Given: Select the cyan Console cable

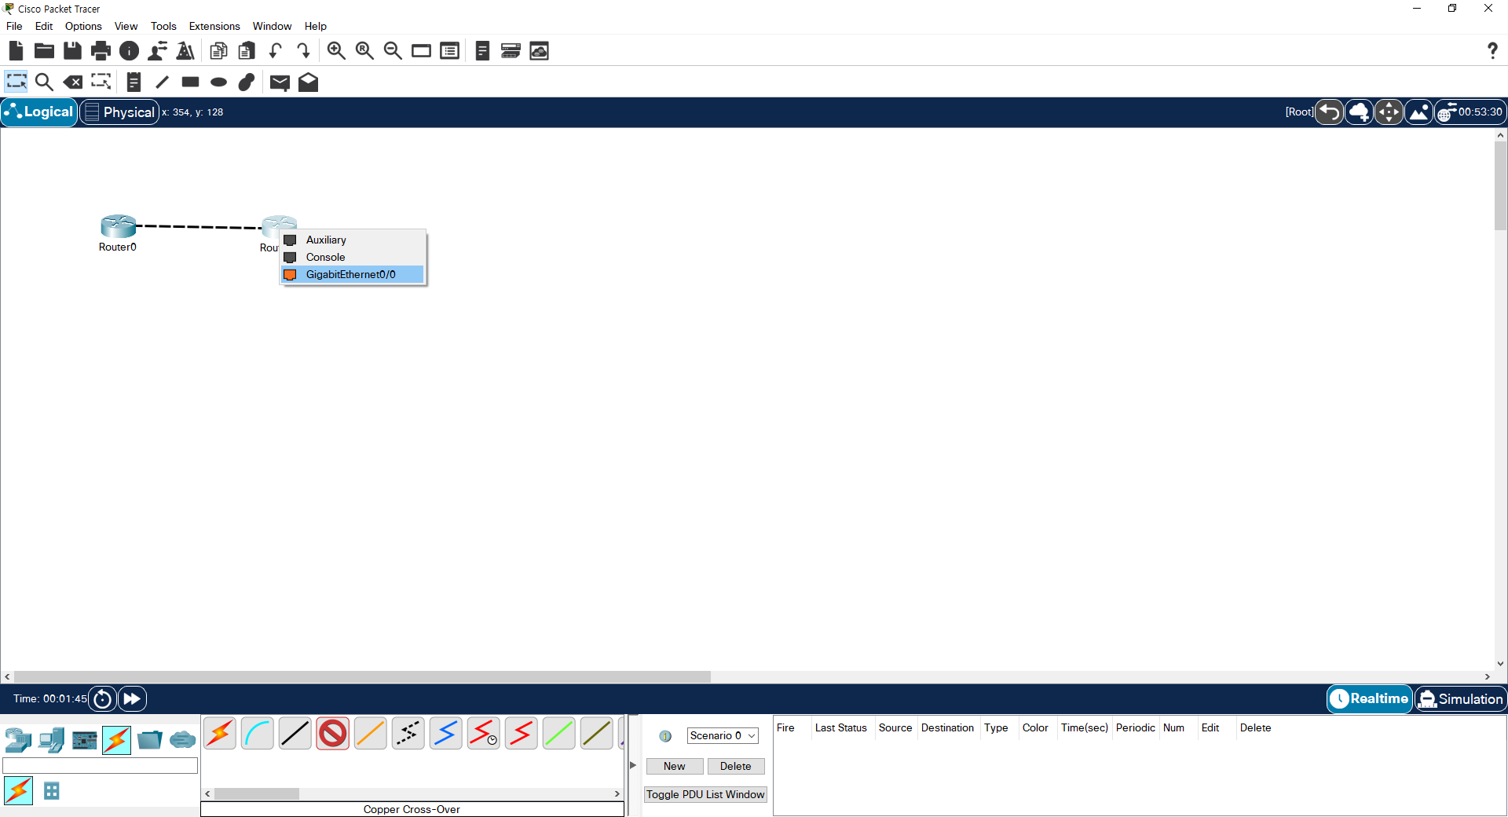Looking at the screenshot, I should pos(258,734).
